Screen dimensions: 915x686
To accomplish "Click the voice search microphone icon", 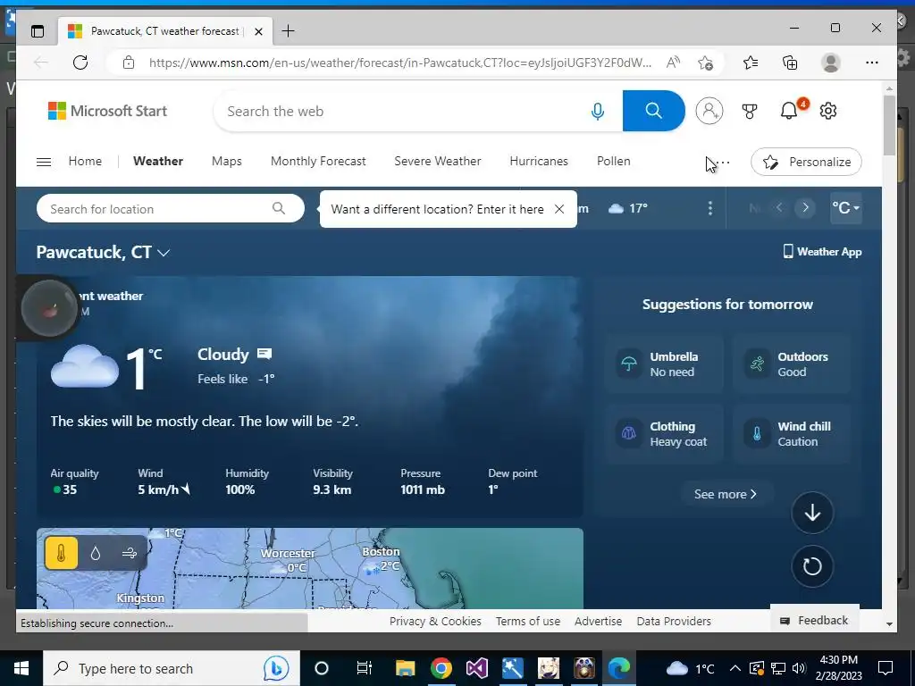I will (x=597, y=111).
